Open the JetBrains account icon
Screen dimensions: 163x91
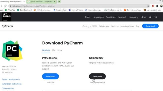[150, 17]
